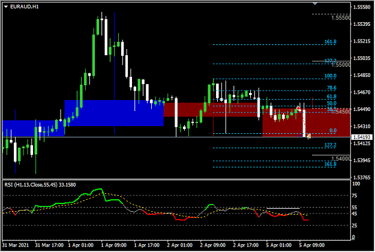Click the 2 Apr 17:00 time label
Screen dimensions: 375x252
tap(246, 245)
